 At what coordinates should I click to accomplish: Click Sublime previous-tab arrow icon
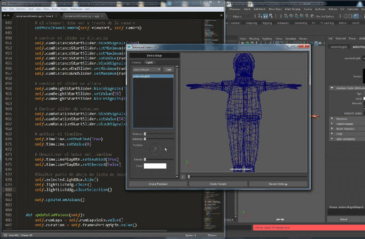[x=4, y=15]
